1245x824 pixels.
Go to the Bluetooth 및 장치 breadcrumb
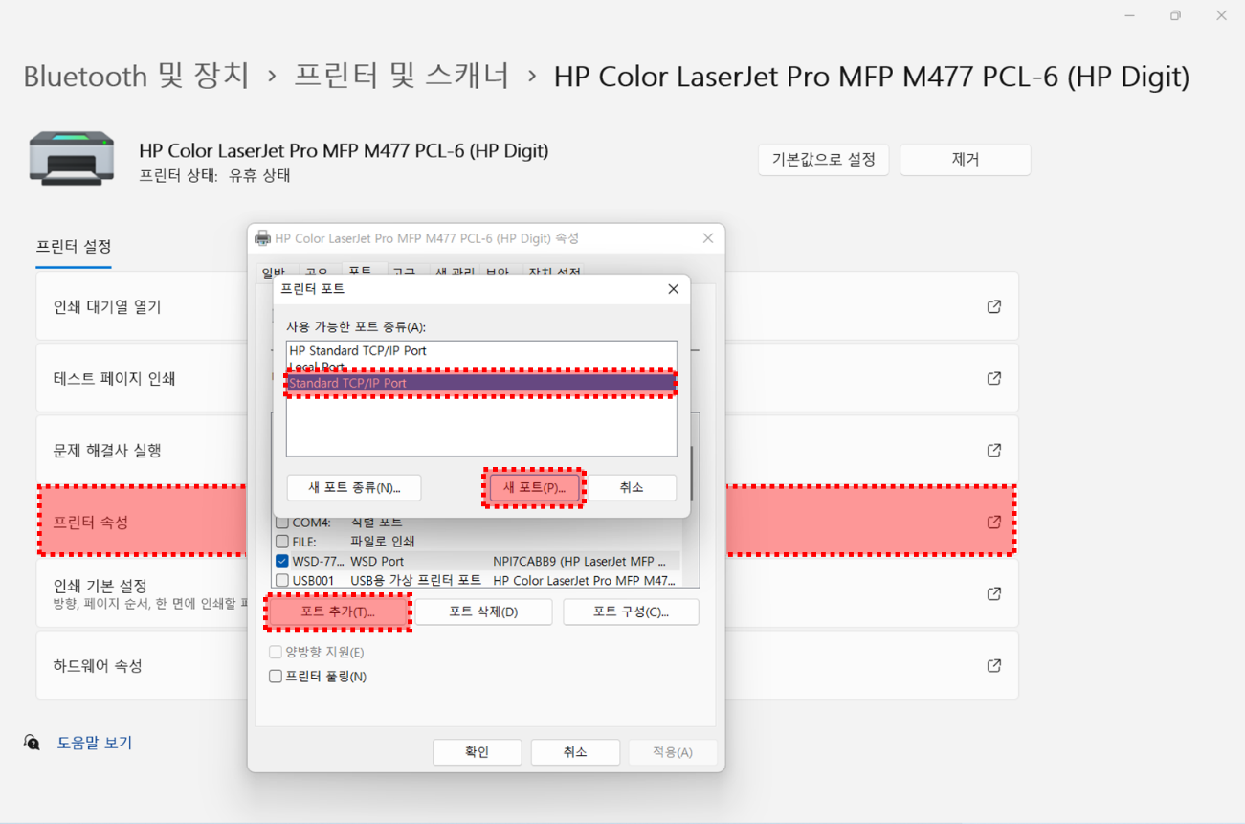point(136,76)
